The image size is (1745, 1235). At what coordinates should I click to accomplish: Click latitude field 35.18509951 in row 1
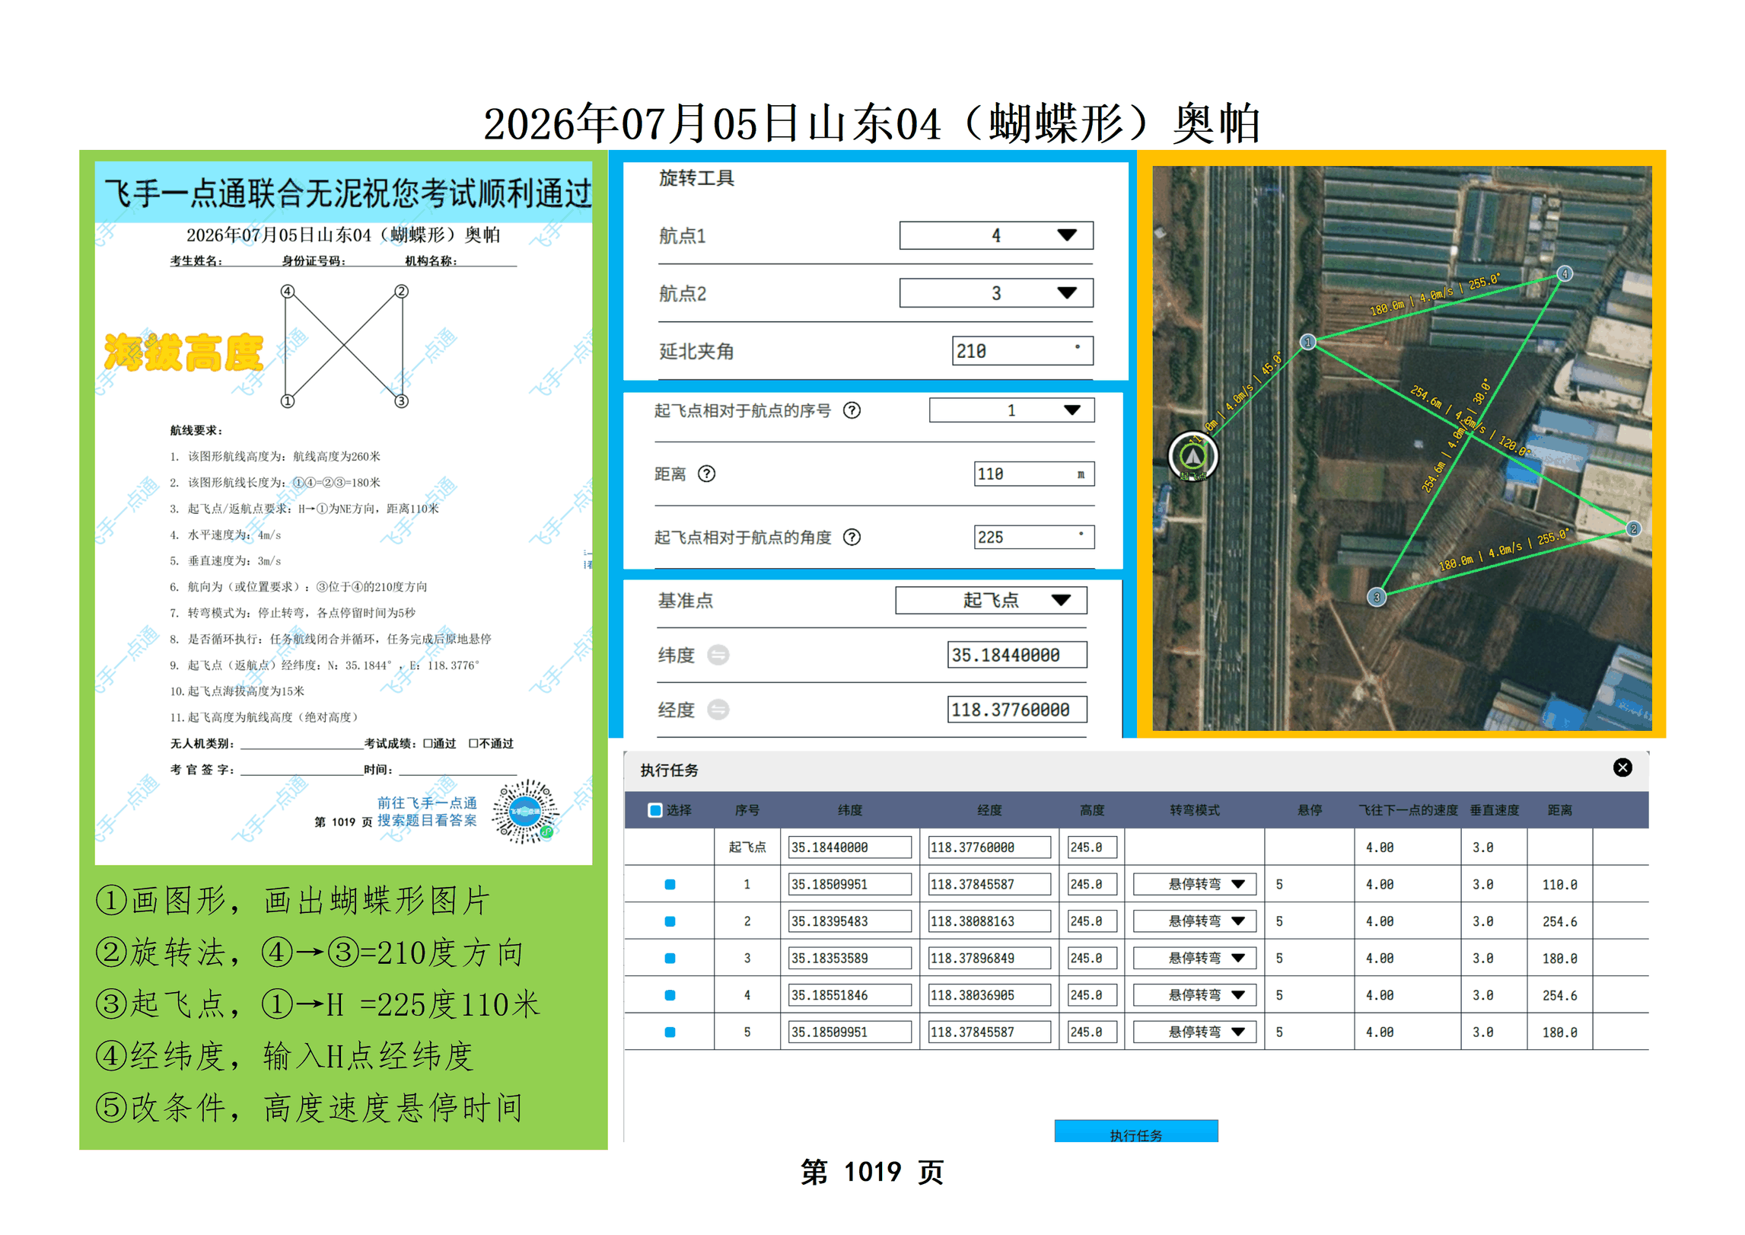849,885
